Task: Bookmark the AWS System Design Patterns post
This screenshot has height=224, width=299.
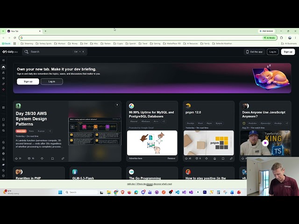Action: [x=52, y=158]
